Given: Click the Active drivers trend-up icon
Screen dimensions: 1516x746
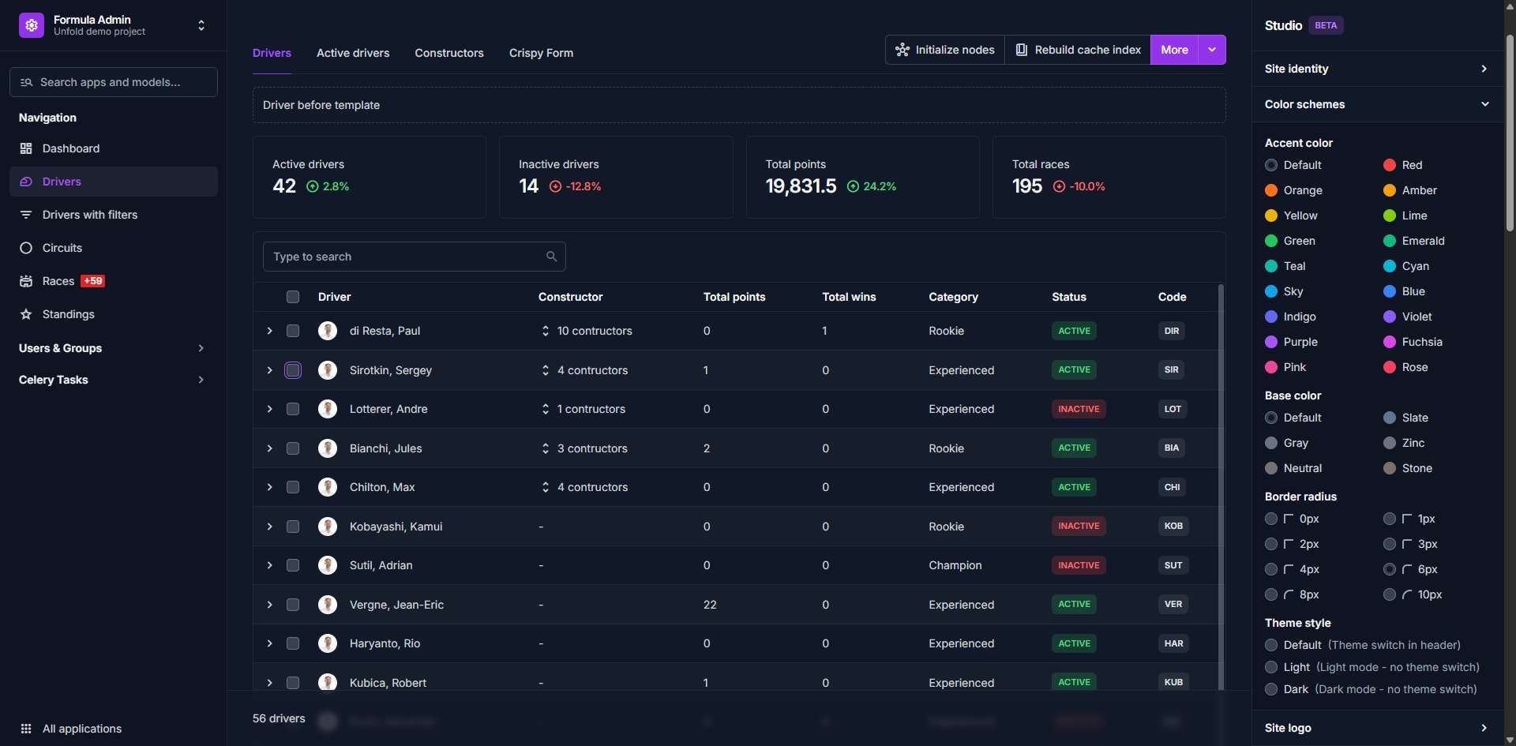Looking at the screenshot, I should click(x=313, y=186).
